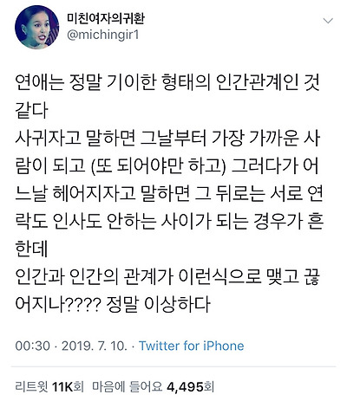Click the tweet line starting 사귀자고 말하면
The image size is (347, 401).
tap(167, 138)
